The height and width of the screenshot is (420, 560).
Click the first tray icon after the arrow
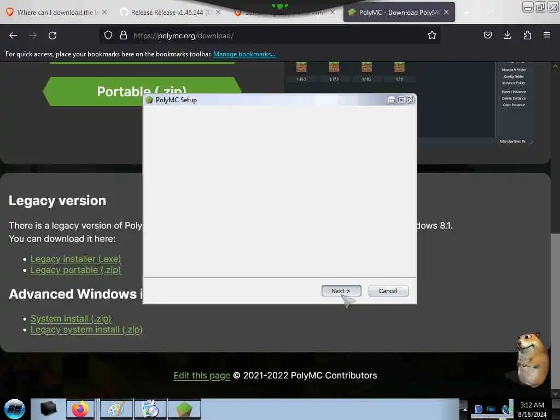(478, 409)
